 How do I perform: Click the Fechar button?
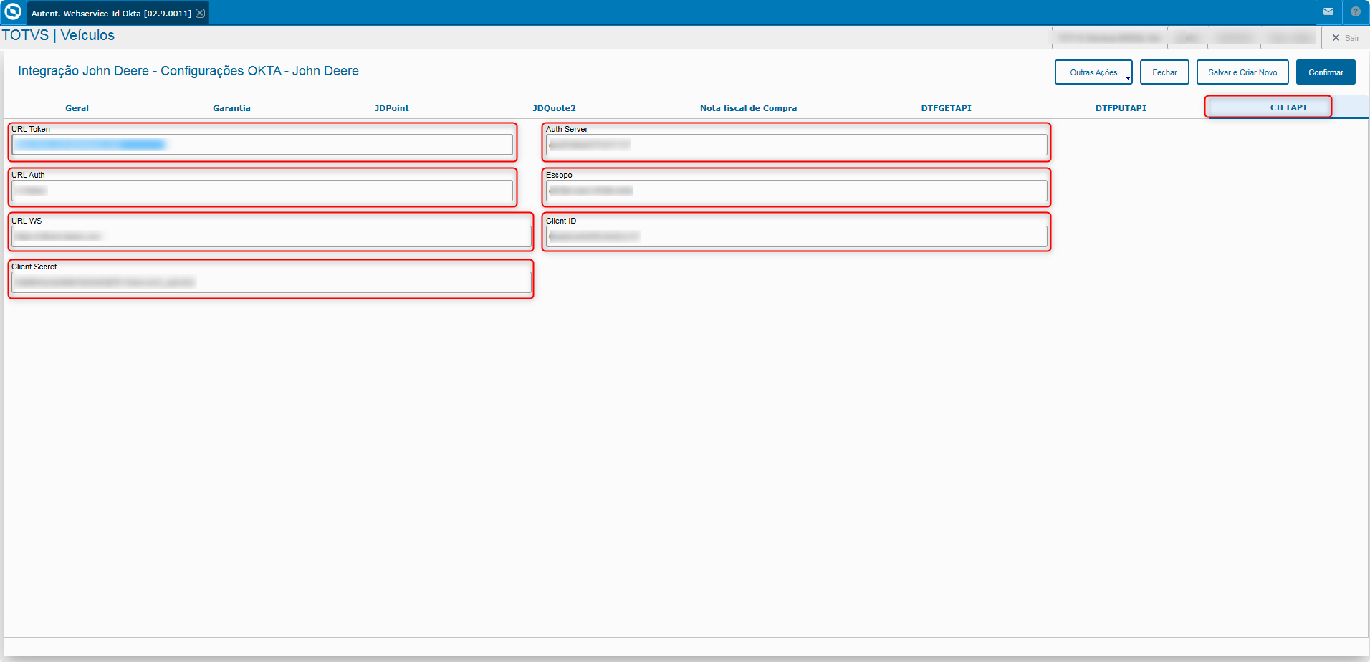(x=1164, y=72)
